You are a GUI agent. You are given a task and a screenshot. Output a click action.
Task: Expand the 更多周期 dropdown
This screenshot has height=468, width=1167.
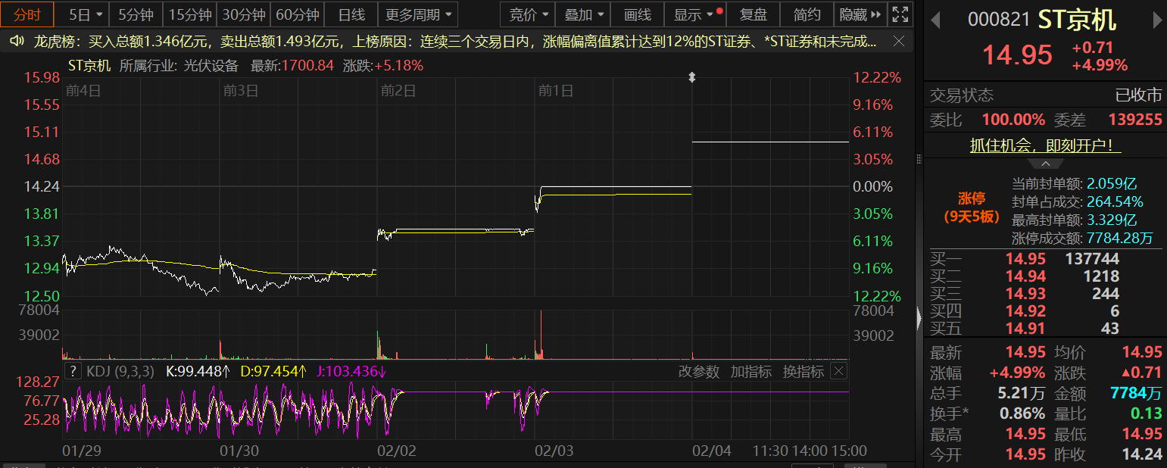(420, 14)
